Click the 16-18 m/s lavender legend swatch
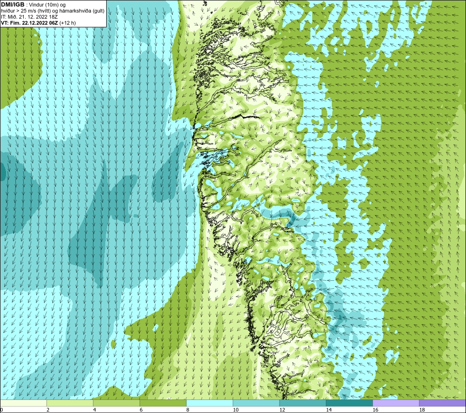 point(396,403)
